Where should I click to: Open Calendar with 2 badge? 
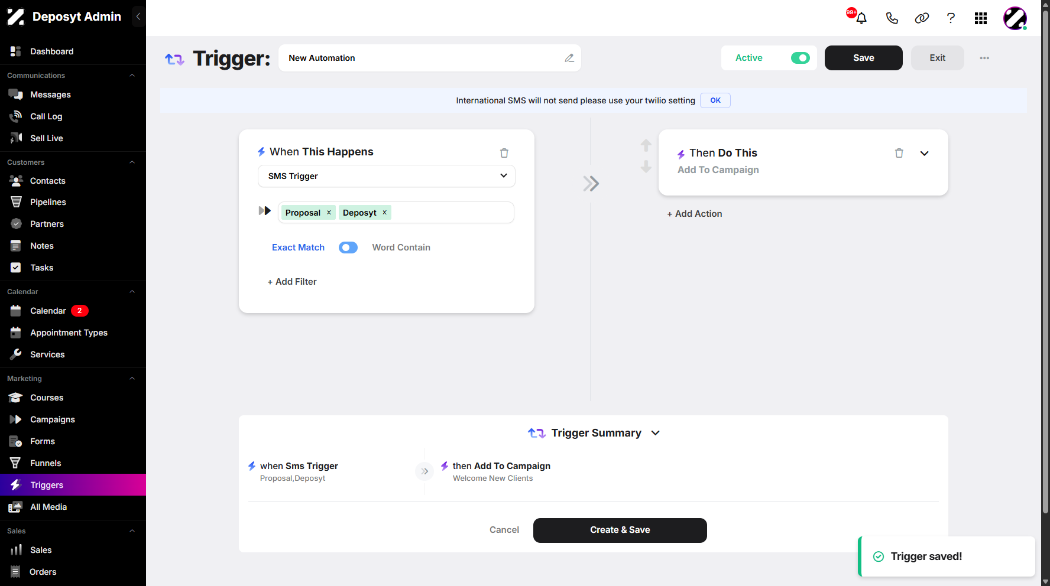pos(73,311)
